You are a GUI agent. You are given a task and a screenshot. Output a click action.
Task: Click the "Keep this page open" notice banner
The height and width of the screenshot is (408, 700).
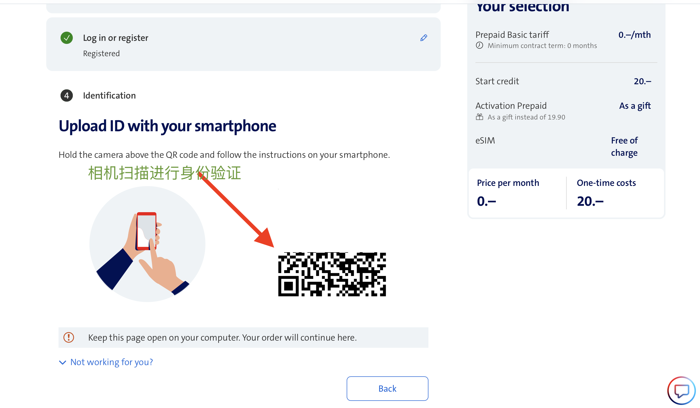(243, 337)
